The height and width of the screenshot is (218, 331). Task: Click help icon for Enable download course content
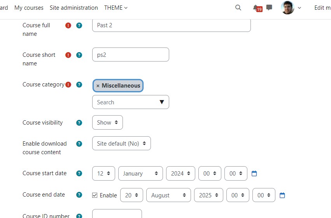point(79,144)
